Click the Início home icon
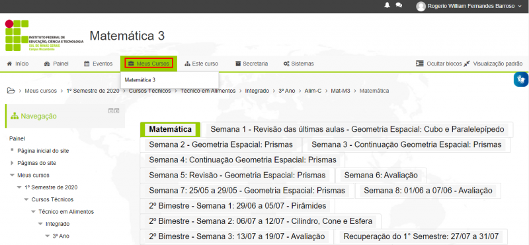The height and width of the screenshot is (245, 529). pyautogui.click(x=9, y=64)
